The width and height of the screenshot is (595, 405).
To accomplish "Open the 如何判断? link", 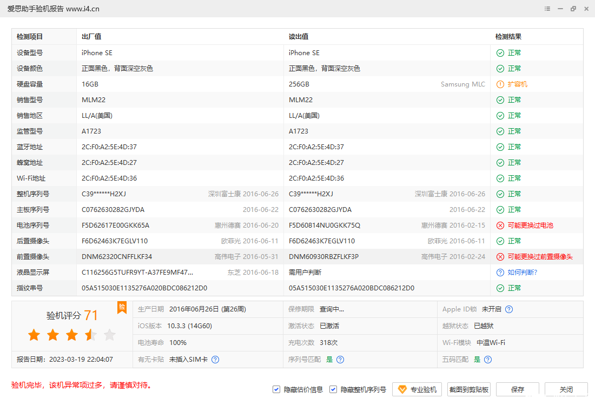I will [523, 273].
